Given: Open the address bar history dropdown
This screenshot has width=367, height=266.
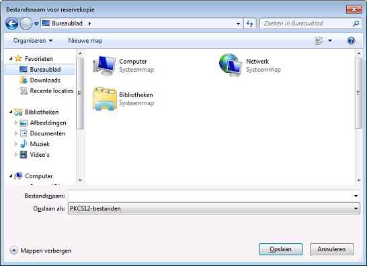Looking at the screenshot, I should 238,23.
